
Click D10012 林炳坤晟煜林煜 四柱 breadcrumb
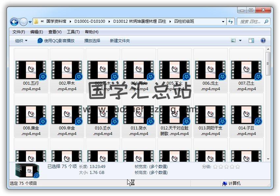click(140, 21)
